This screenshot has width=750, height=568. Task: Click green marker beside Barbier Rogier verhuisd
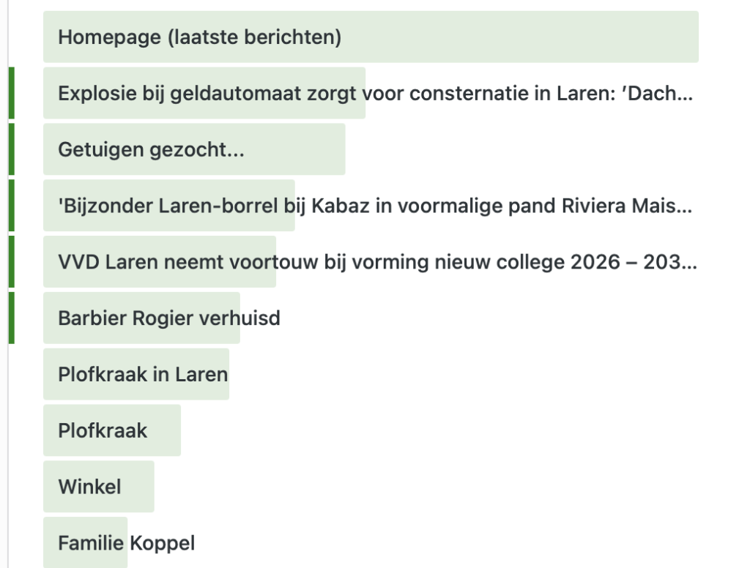tap(11, 318)
